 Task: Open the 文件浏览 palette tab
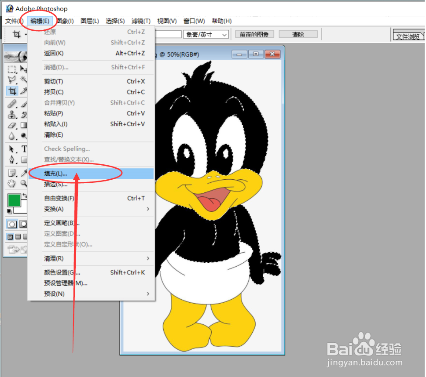tap(408, 36)
